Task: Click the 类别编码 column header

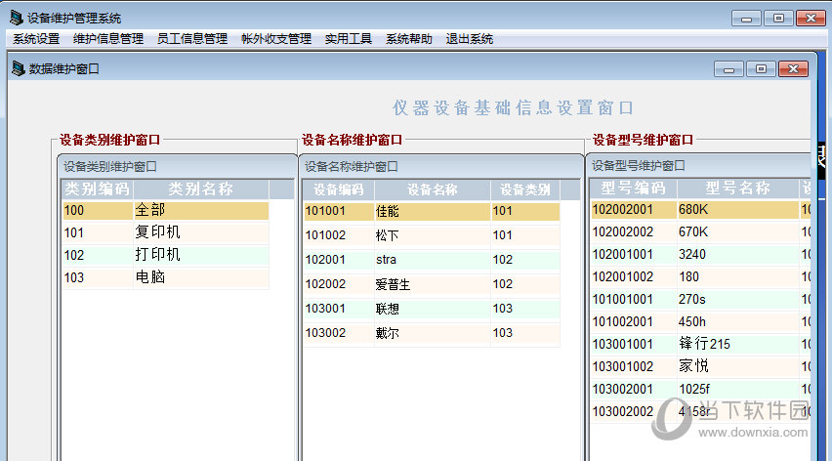Action: (97, 189)
